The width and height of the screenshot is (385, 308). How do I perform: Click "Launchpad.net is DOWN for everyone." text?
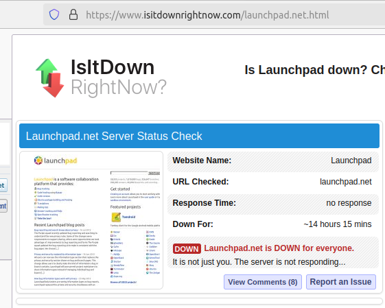[x=279, y=248]
